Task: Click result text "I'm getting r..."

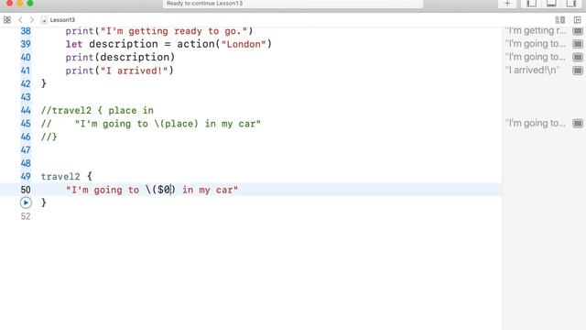Action: pyautogui.click(x=536, y=30)
